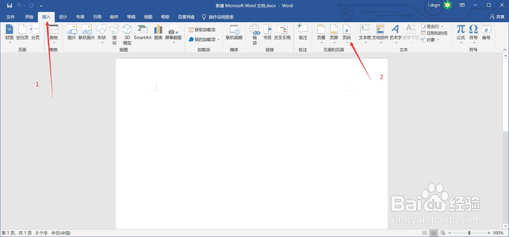Click the language 中文(中国) indicator
The height and width of the screenshot is (237, 509).
[61, 233]
